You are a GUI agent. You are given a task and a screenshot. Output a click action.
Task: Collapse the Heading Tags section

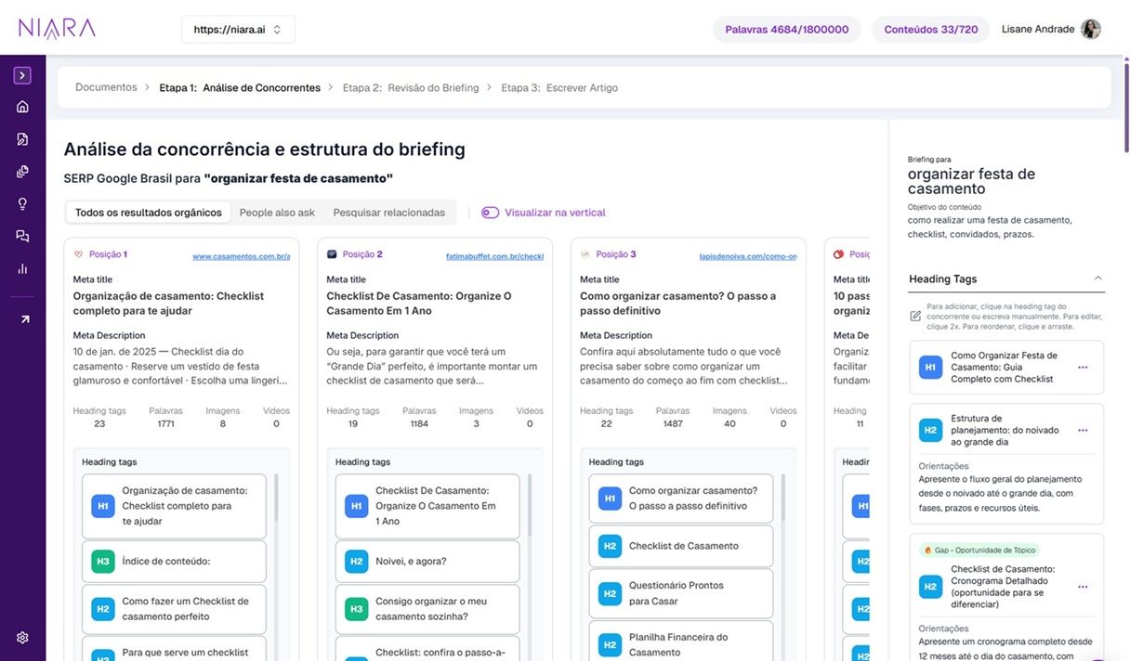[1097, 277]
